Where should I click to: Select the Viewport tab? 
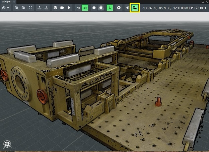pos(6,2)
